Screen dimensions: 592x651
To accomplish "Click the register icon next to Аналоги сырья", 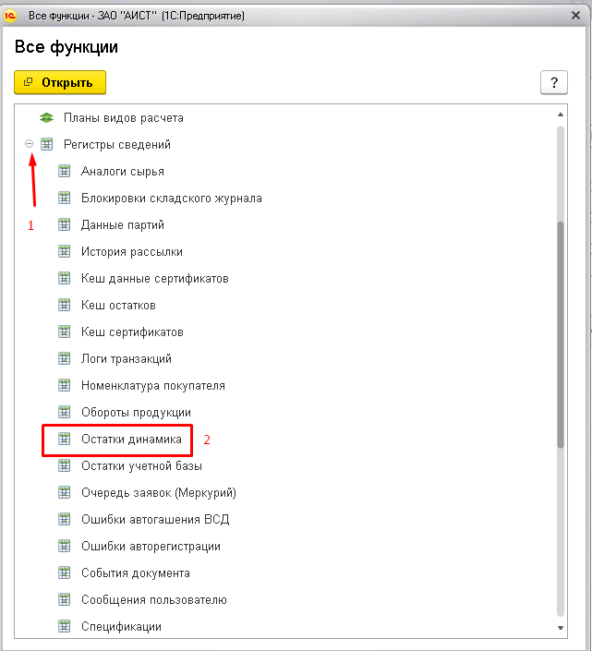I will pos(64,171).
